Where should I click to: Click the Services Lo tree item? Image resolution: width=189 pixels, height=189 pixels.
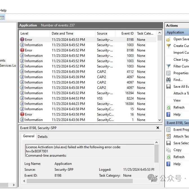pyautogui.click(x=8, y=66)
